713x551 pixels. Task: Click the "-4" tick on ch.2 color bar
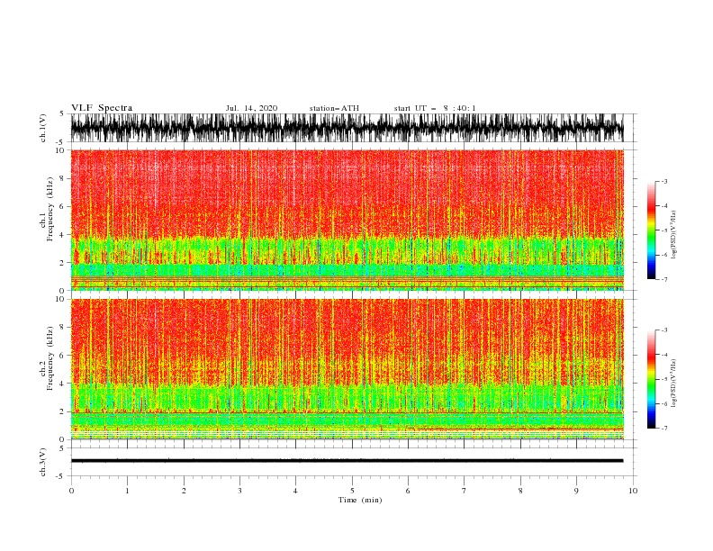(x=664, y=355)
